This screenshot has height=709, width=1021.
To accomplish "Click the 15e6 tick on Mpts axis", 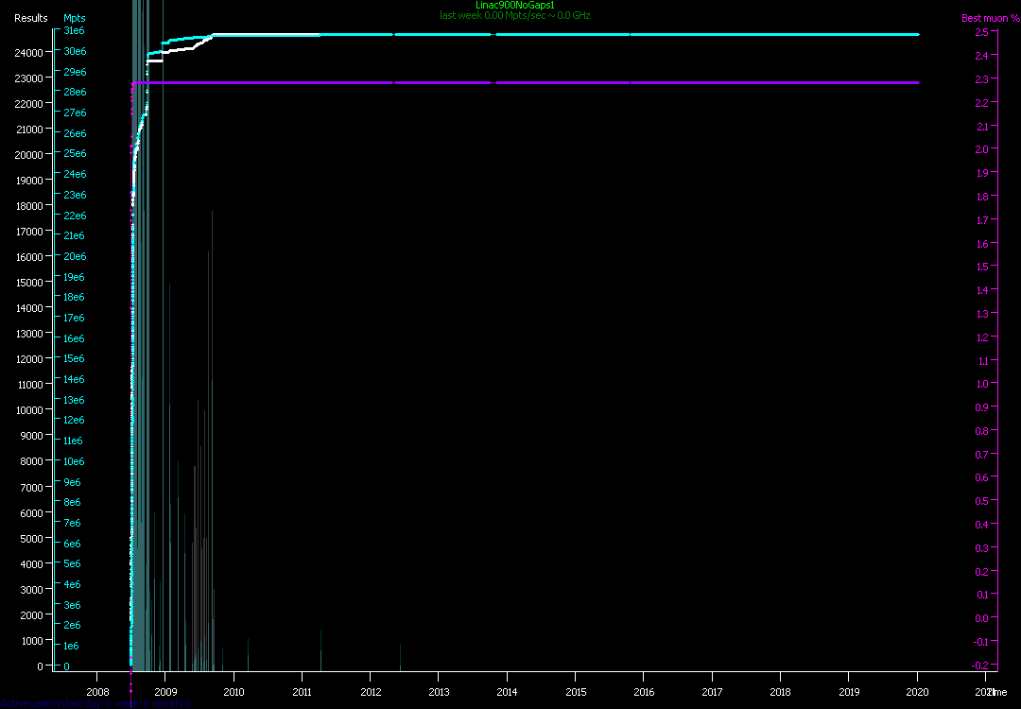I will [x=74, y=359].
